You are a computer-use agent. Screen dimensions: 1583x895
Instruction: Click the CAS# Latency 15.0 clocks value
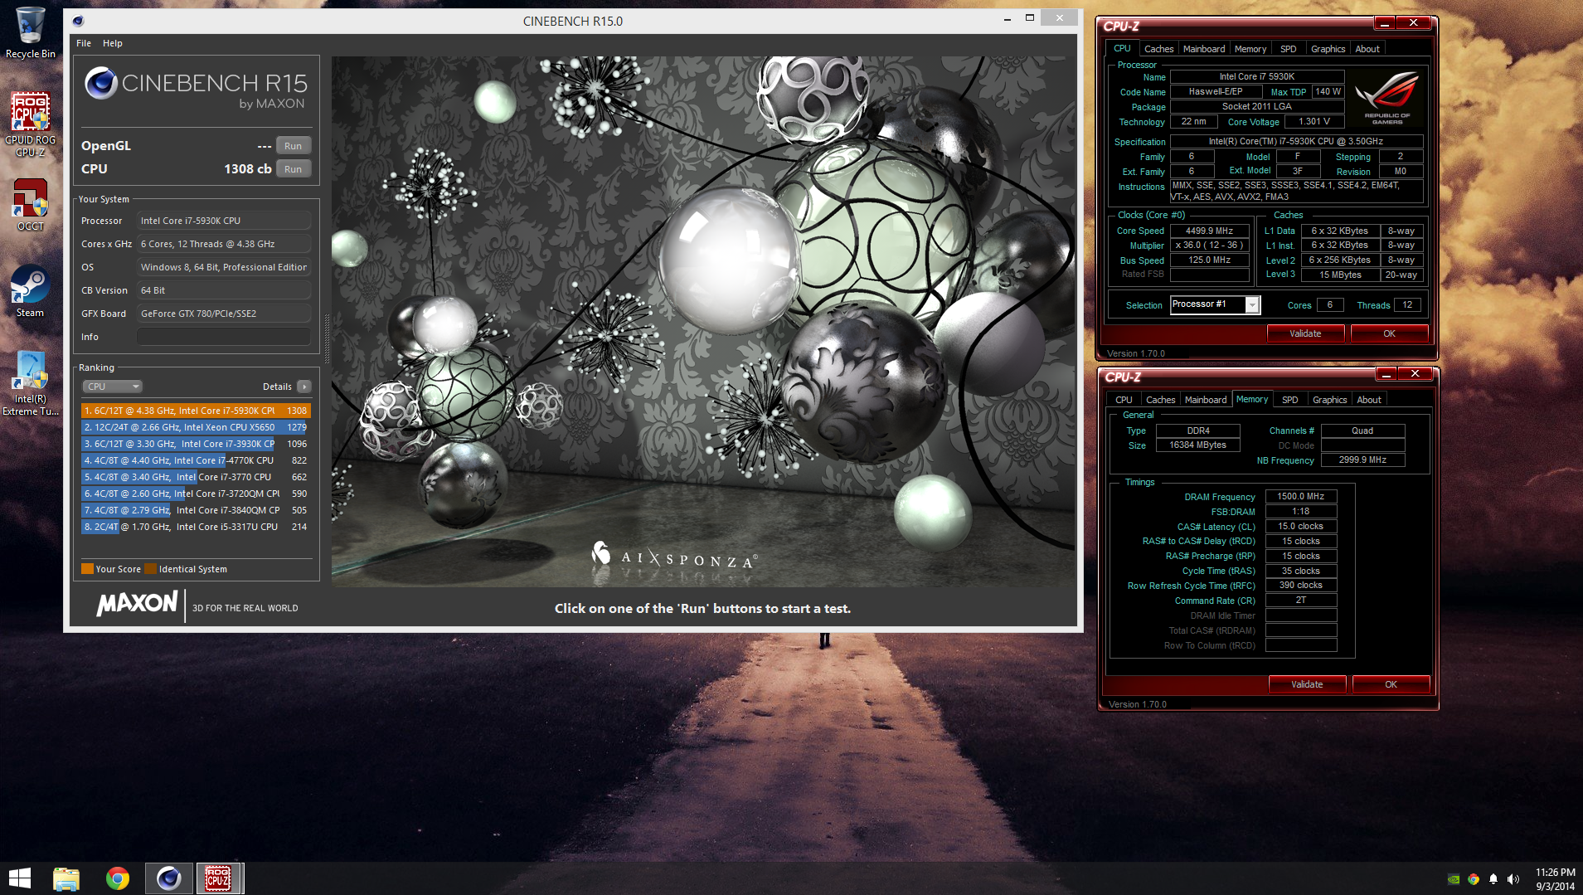click(x=1300, y=526)
